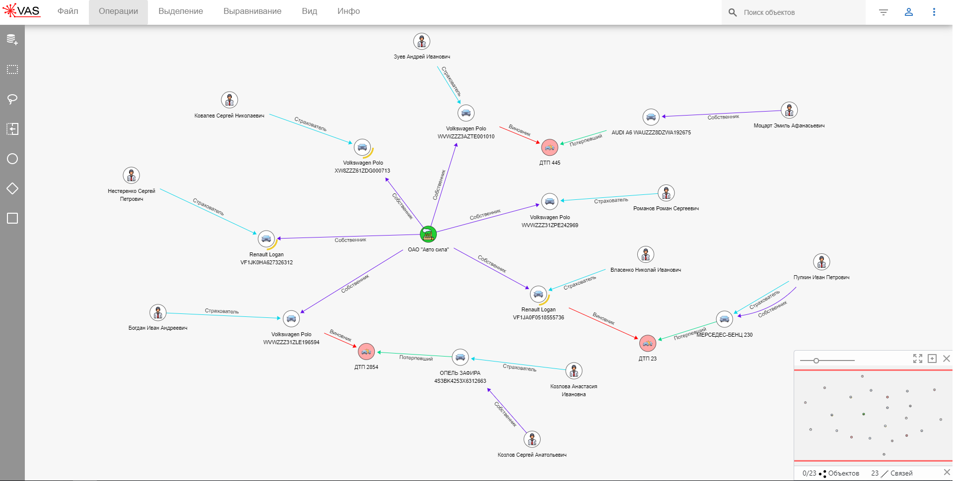Open the Выделение menu
This screenshot has width=955, height=481.
(x=181, y=11)
